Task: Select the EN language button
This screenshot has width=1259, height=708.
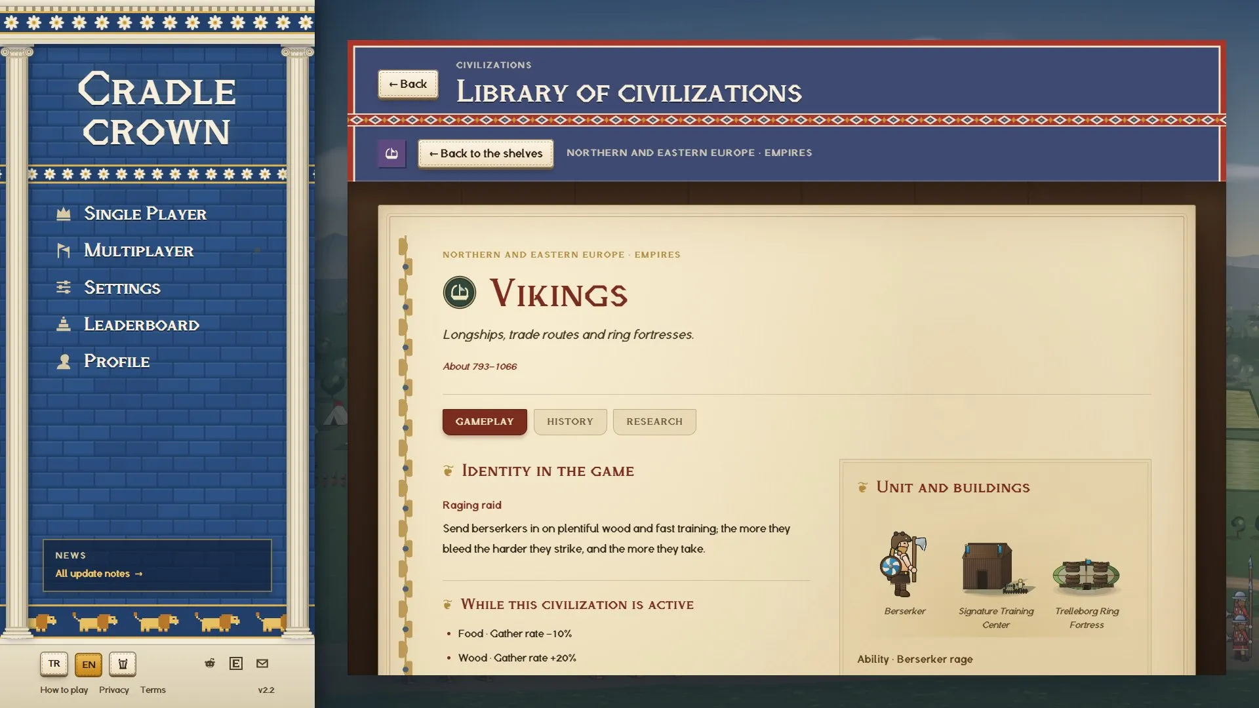Action: pyautogui.click(x=89, y=664)
